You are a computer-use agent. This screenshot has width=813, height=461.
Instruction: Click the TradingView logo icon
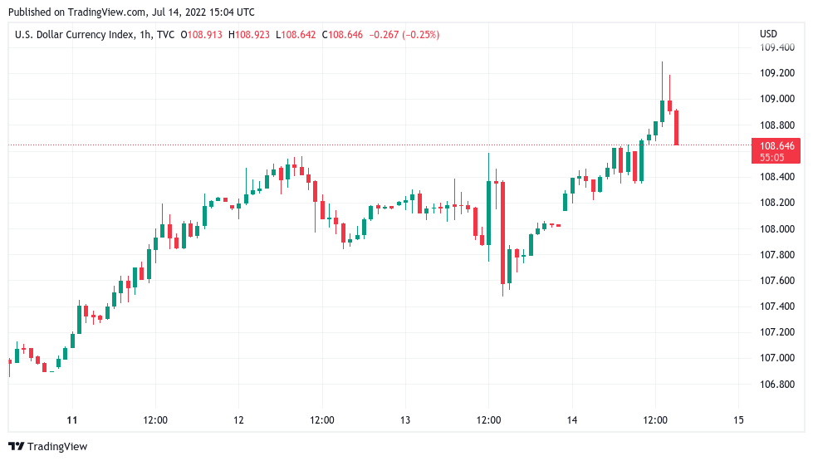point(17,447)
